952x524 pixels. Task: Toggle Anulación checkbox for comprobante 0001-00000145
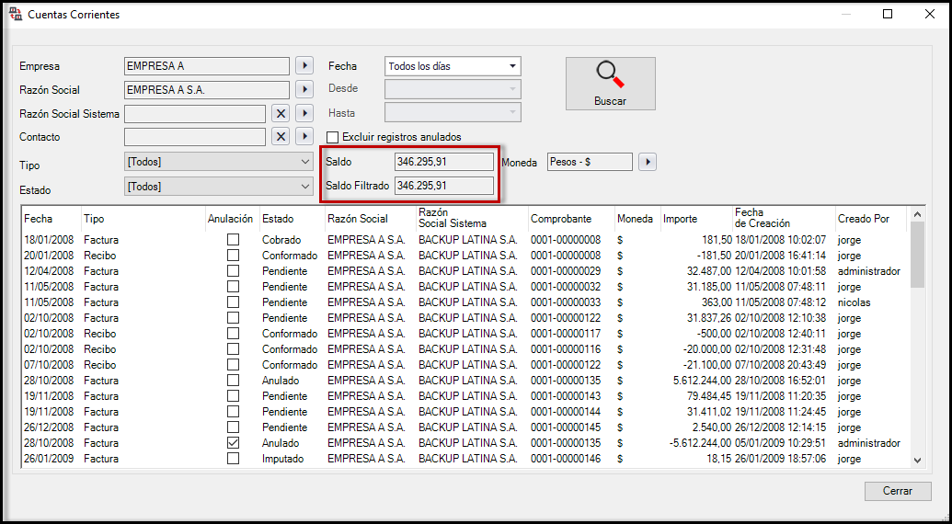click(233, 427)
